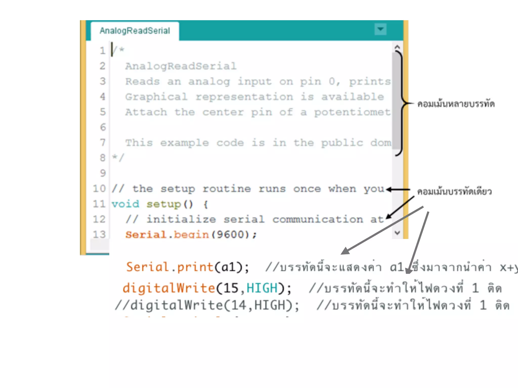Click line number 13 in the gutter
The height and width of the screenshot is (388, 518).
[x=99, y=234]
